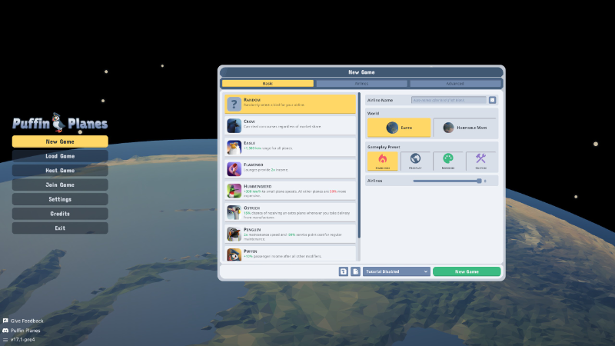The image size is (615, 346).
Task: Click the randomize airline name dice button
Action: point(492,100)
